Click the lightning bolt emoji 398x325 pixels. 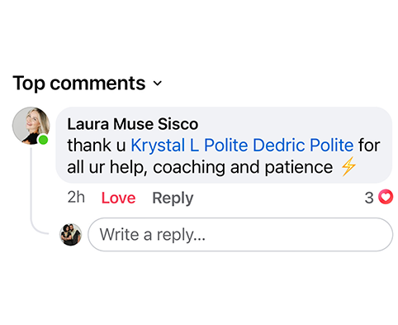[348, 166]
